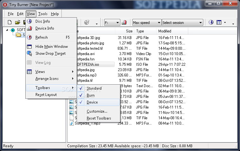Image resolution: width=240 pixels, height=151 pixels.
Task: Click the Erase disc toolbar icon
Action: pos(87,23)
